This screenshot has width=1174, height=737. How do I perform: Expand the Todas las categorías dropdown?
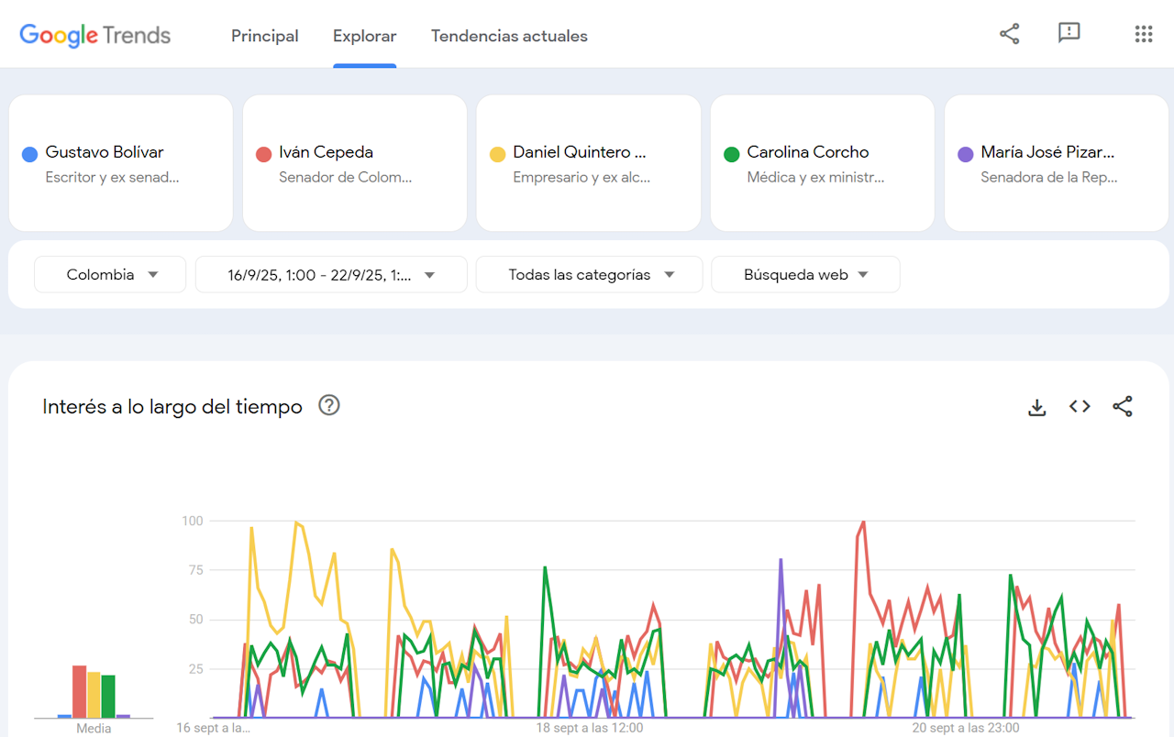[590, 274]
